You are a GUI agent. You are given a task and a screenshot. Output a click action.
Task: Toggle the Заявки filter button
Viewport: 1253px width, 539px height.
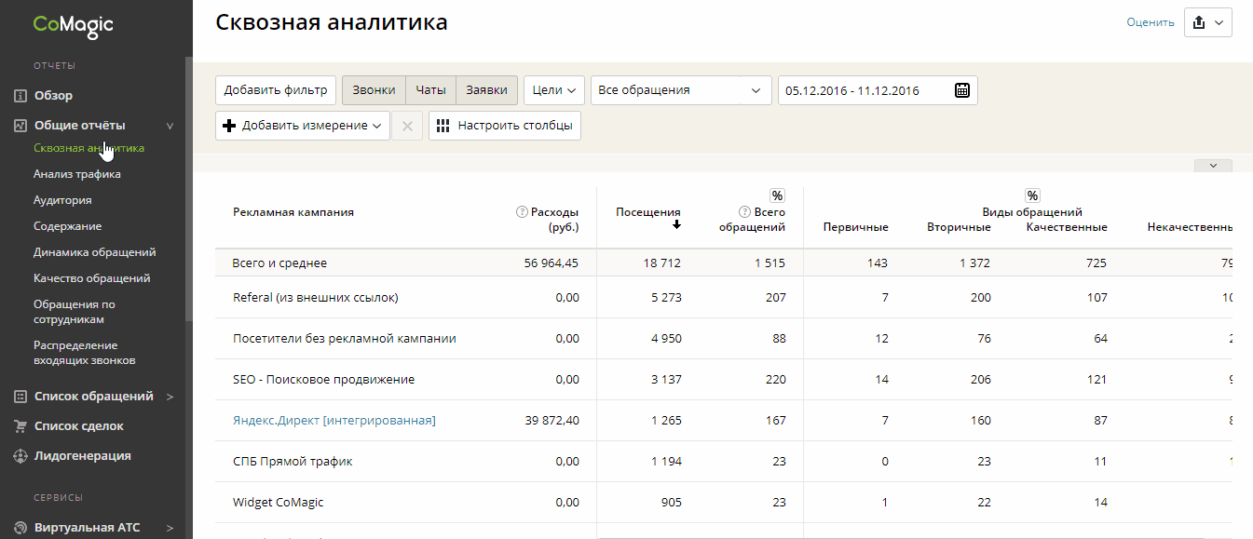[x=486, y=90]
